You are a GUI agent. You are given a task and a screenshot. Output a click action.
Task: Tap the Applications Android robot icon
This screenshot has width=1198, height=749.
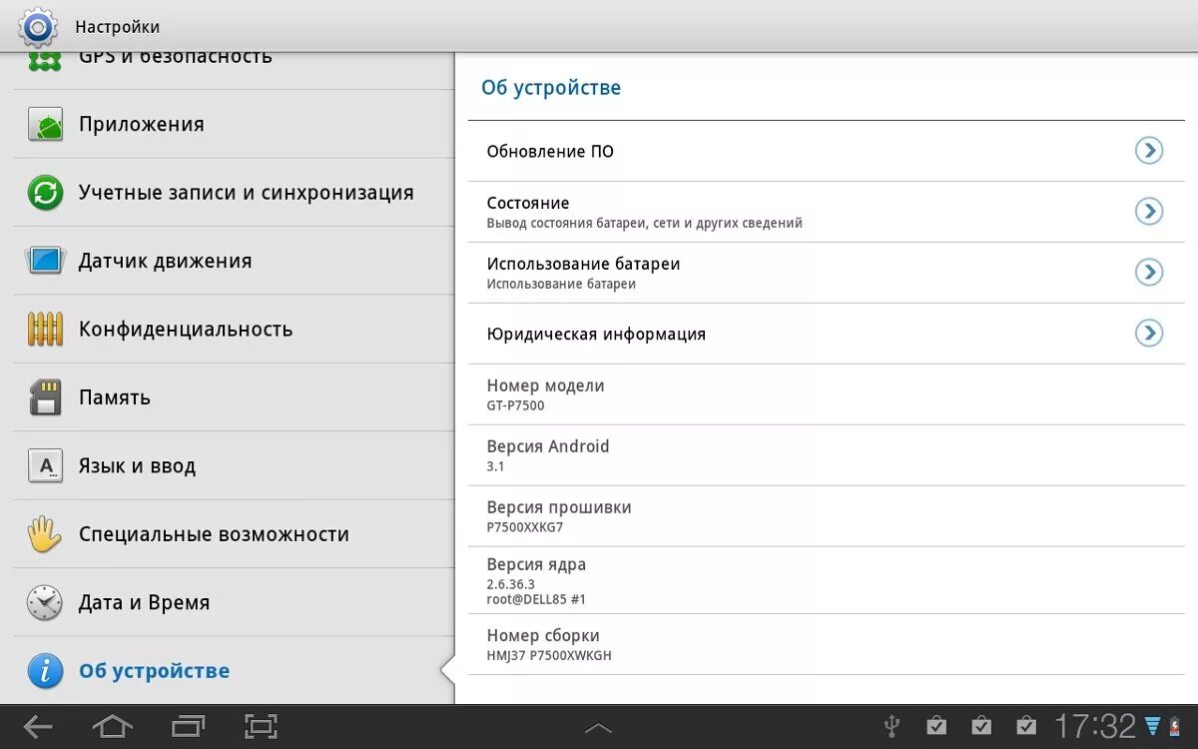tap(45, 125)
